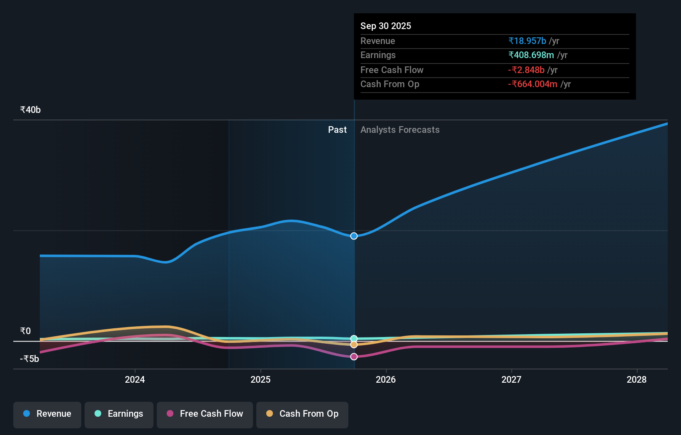Screen dimensions: 681x435
Task: Hide Free Cash Flow via its legend button
Action: pyautogui.click(x=205, y=414)
